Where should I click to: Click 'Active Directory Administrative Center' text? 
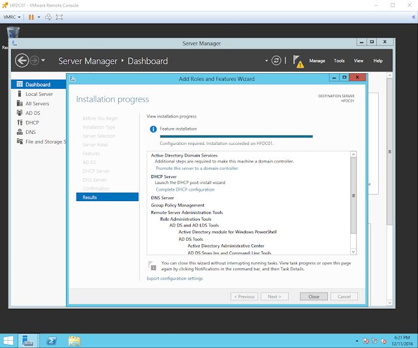click(x=226, y=246)
